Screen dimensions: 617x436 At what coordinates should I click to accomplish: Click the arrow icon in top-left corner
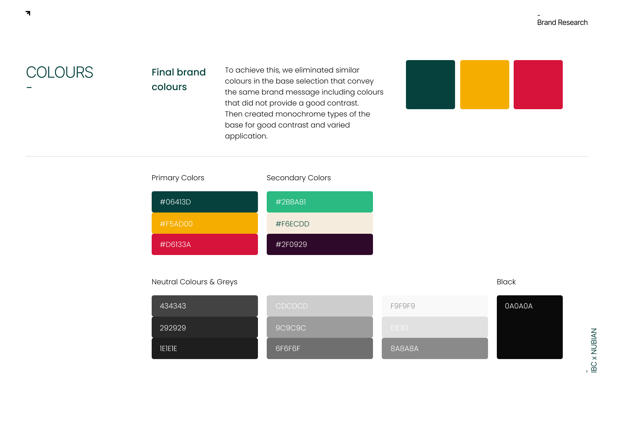coord(28,13)
